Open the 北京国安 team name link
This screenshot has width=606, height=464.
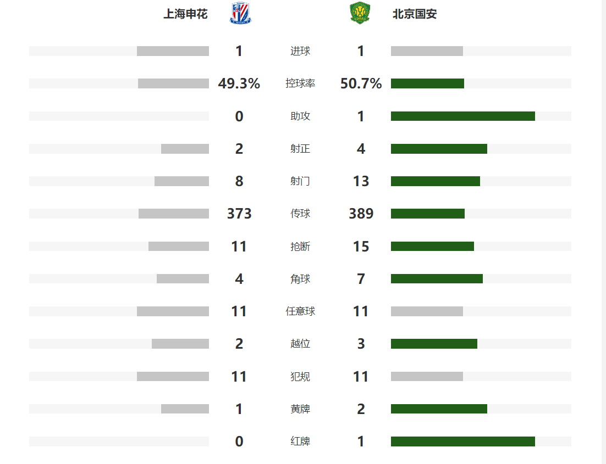415,14
